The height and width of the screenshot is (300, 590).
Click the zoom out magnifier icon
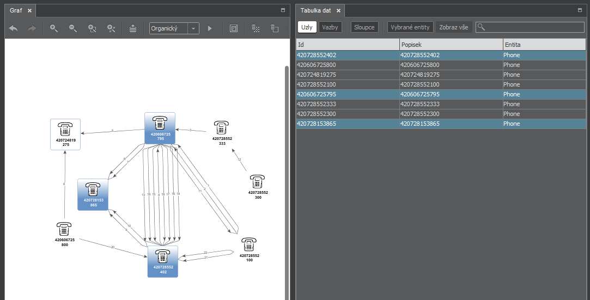pos(72,28)
